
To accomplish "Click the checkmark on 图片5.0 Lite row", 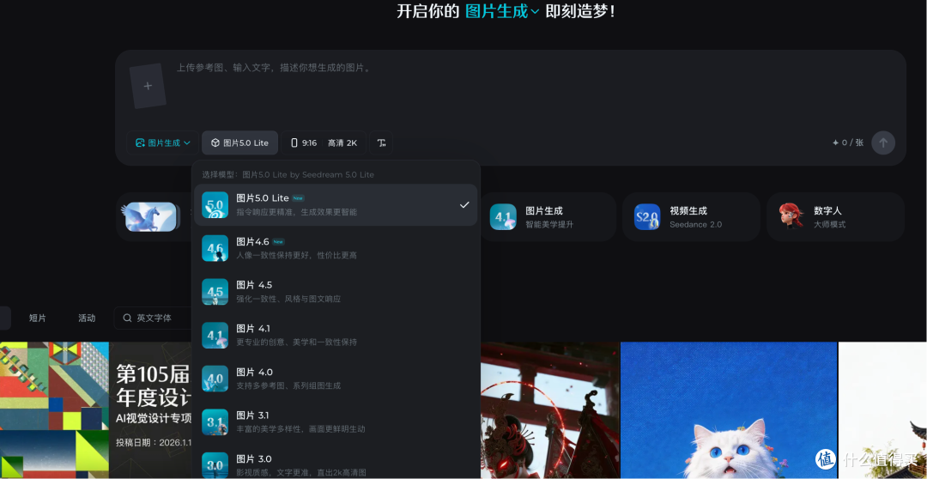I will click(464, 204).
